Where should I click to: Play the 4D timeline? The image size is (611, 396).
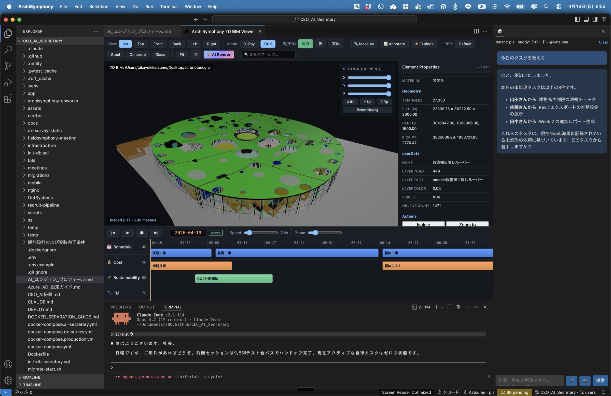(128, 233)
